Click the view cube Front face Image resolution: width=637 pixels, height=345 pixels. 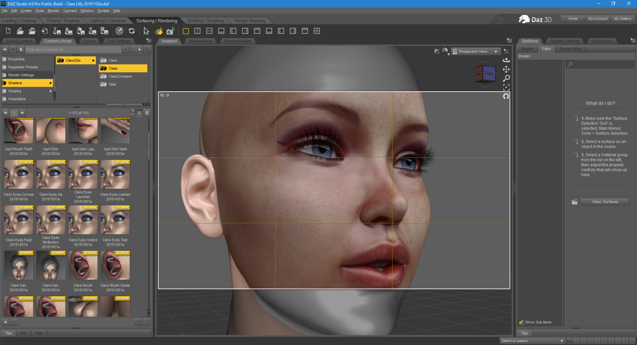(x=489, y=74)
